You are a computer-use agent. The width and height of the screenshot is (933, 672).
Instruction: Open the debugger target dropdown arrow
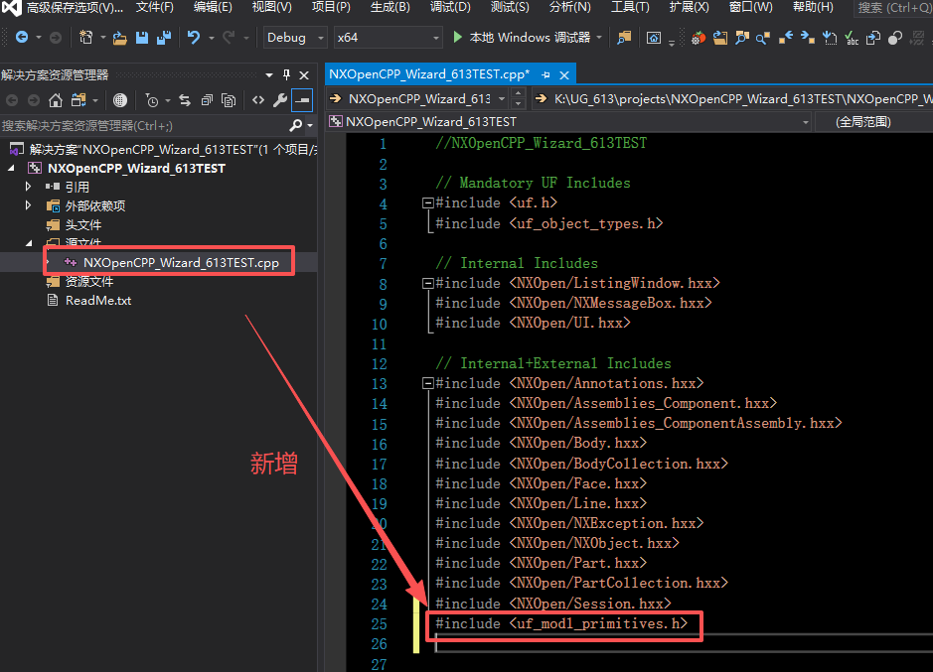tap(599, 38)
